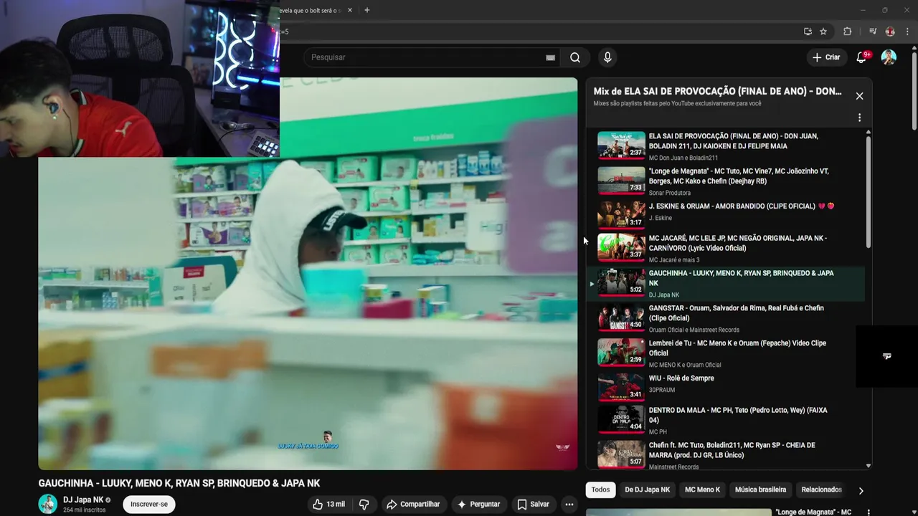Play WIU - Rolê de Sempre
The image size is (918, 516).
(724, 386)
